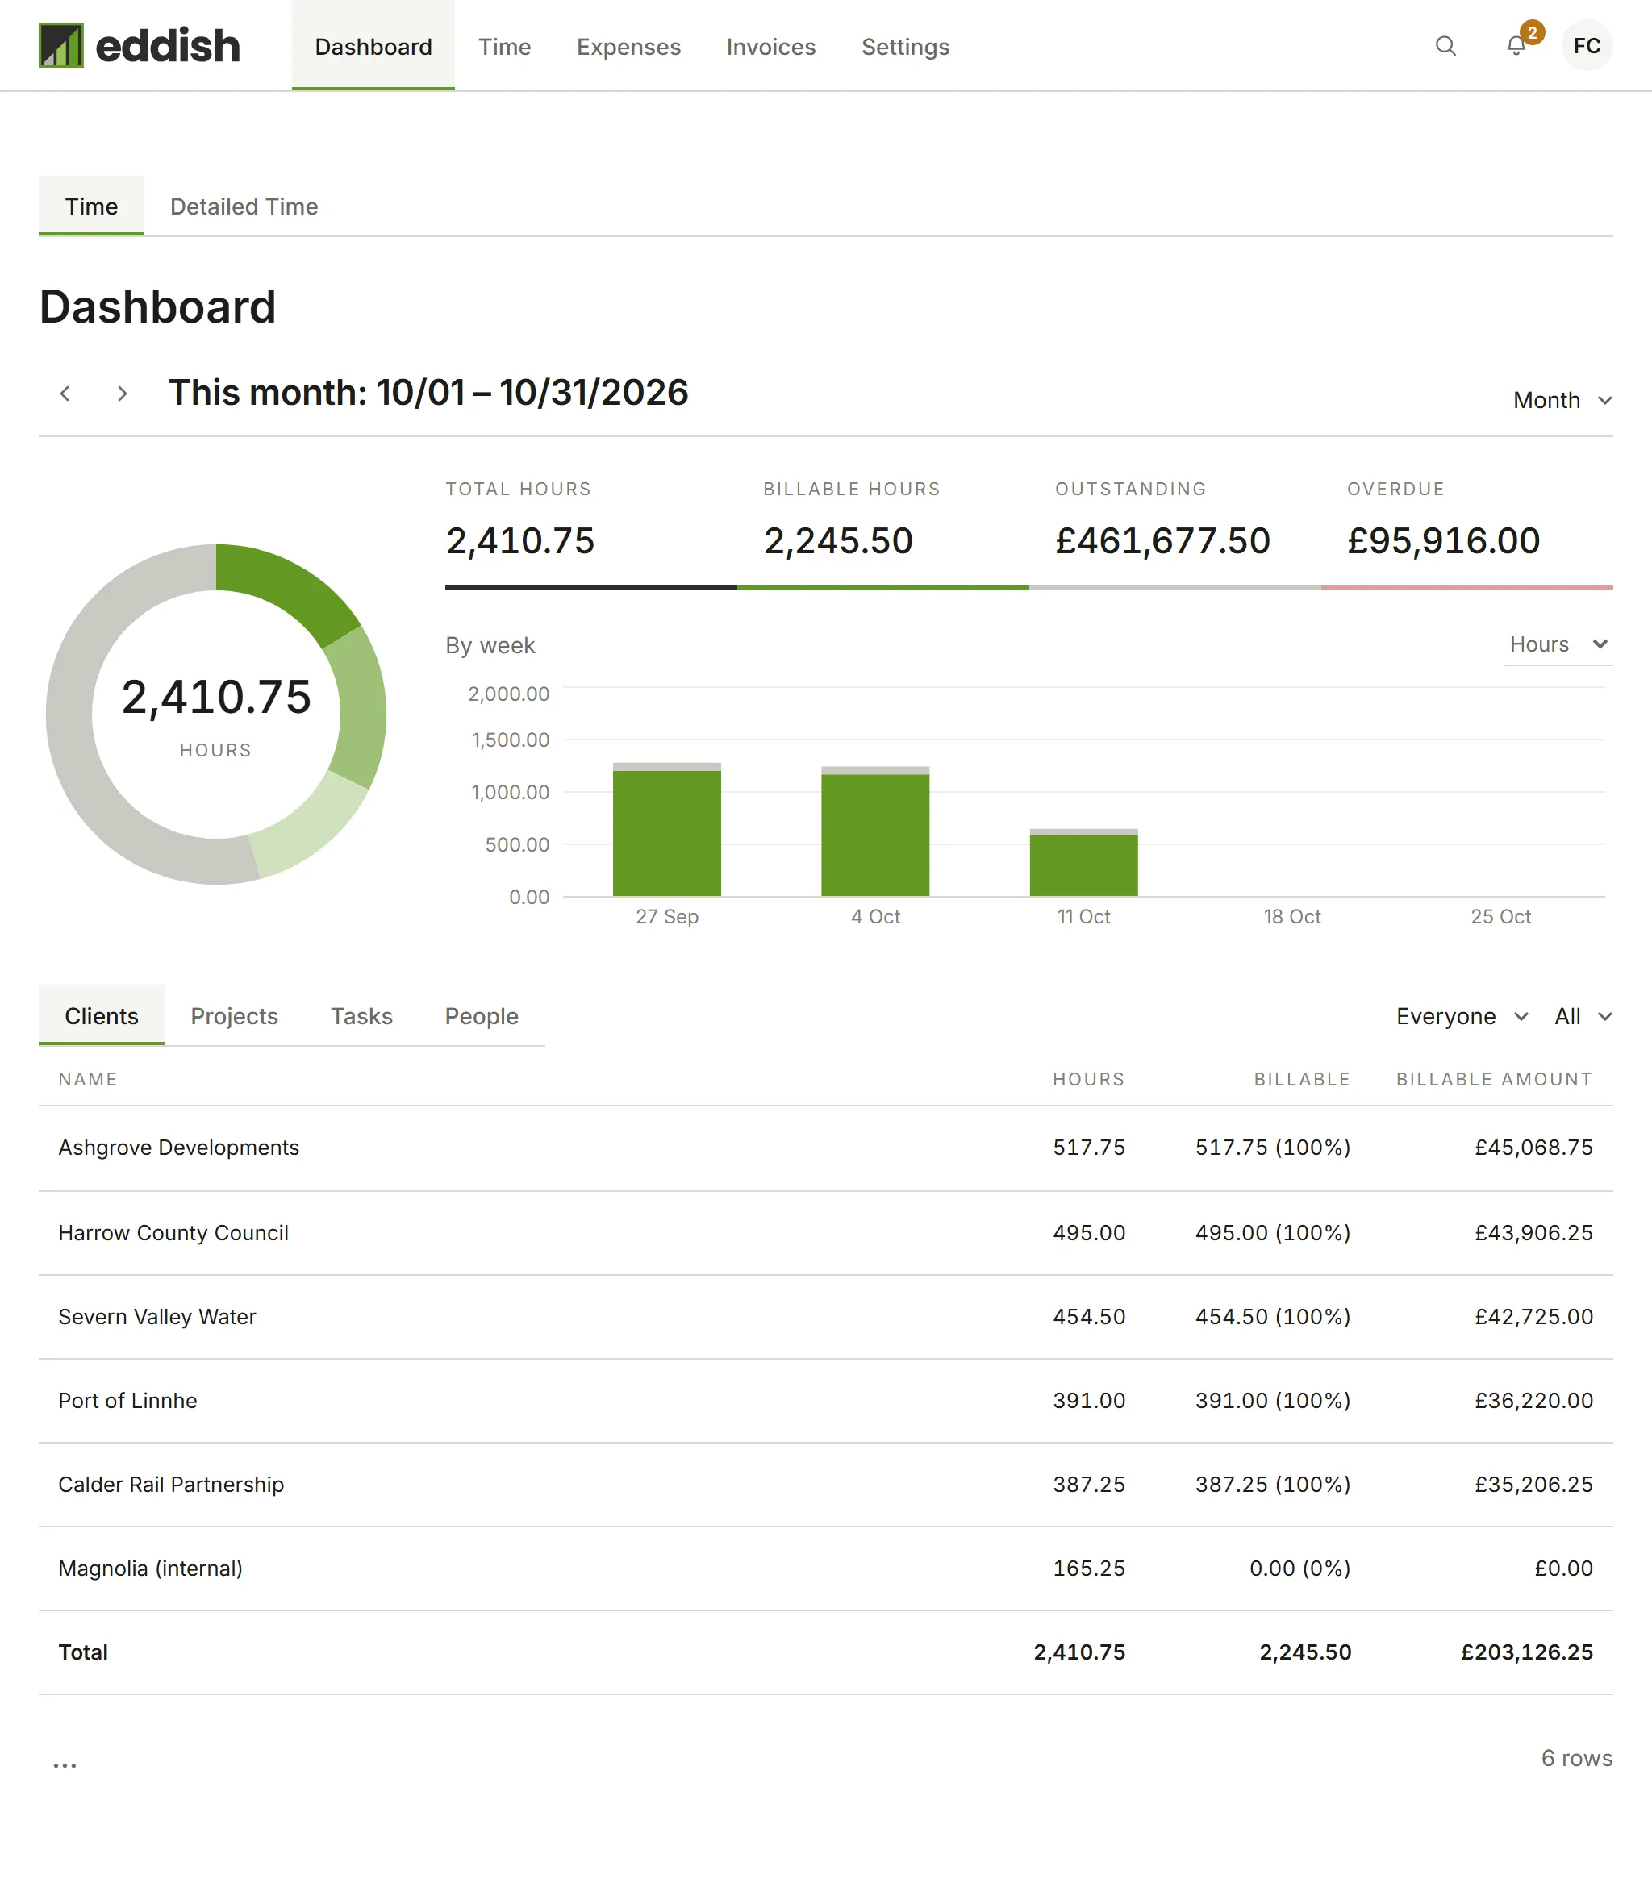Click 454.50 (100%) billable cell
The image size is (1652, 1879).
[x=1272, y=1316]
